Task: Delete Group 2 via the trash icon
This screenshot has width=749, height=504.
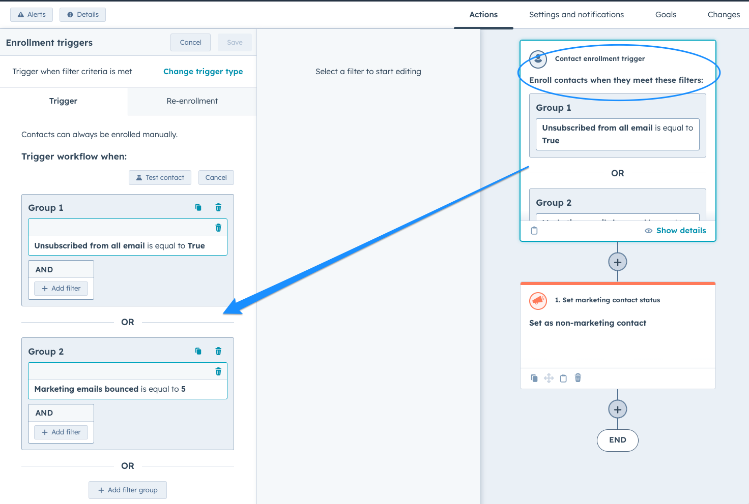Action: (x=218, y=351)
